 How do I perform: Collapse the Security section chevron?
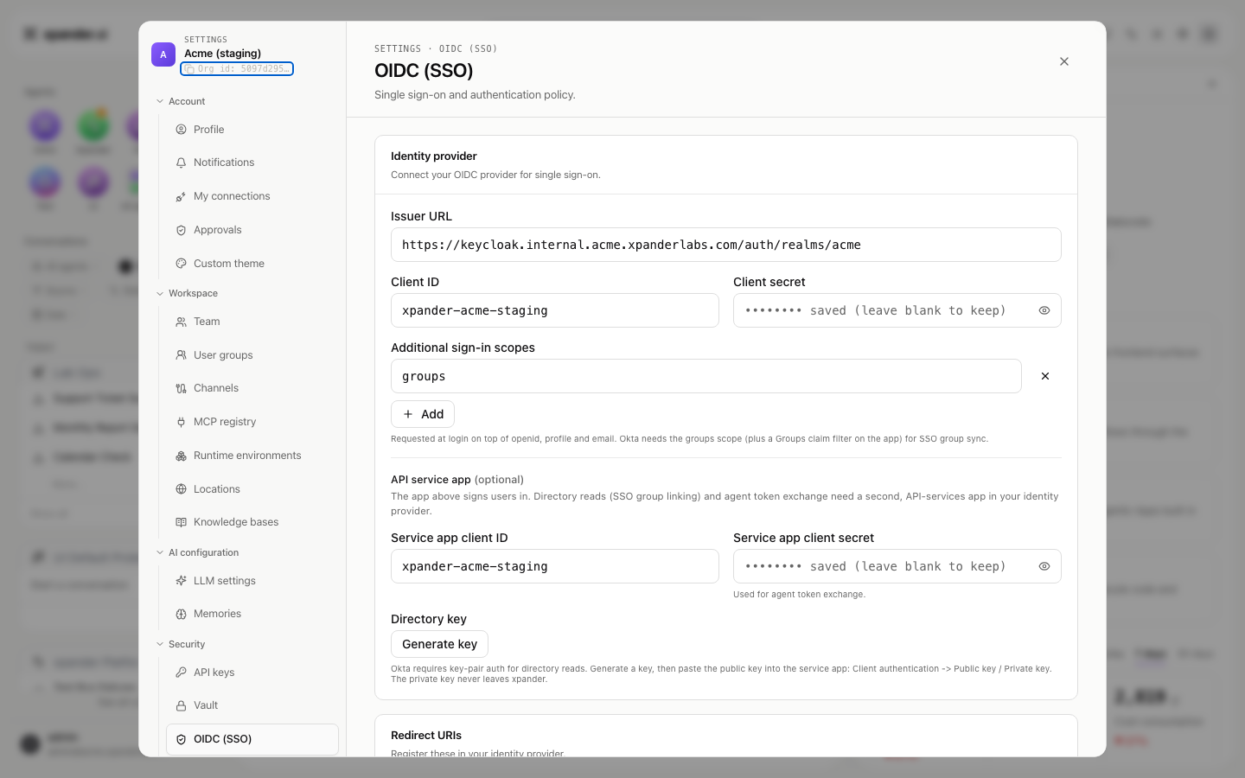160,644
